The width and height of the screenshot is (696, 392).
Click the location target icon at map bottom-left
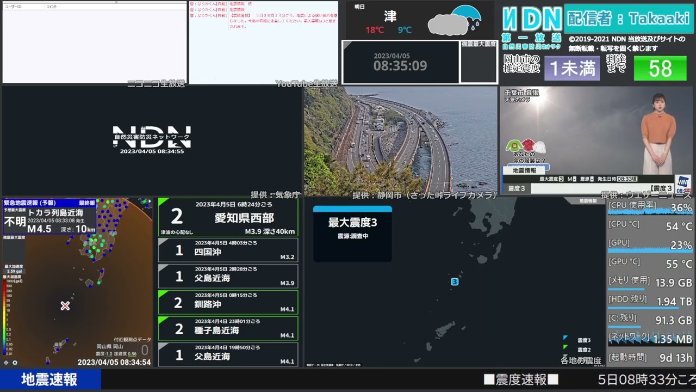click(x=6, y=363)
